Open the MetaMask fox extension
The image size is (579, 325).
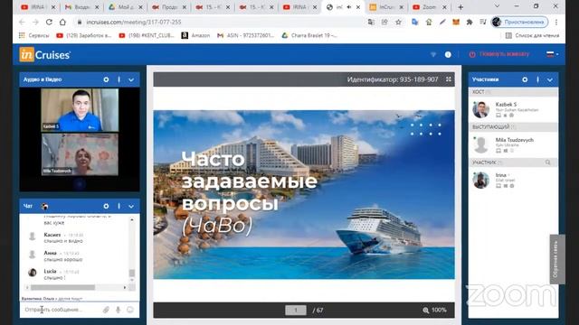coord(456,22)
